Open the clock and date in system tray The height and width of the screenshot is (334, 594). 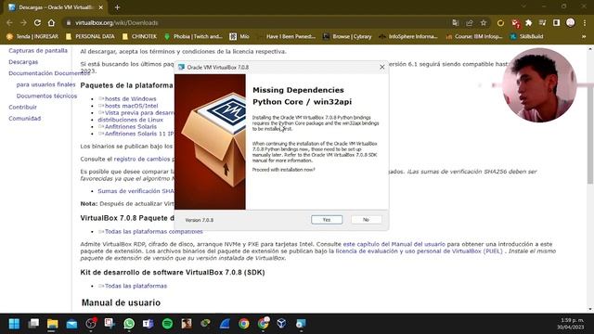point(570,324)
